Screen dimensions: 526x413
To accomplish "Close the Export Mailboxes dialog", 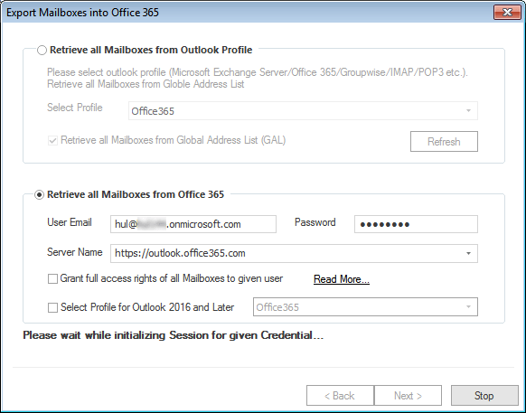I will coord(507,13).
